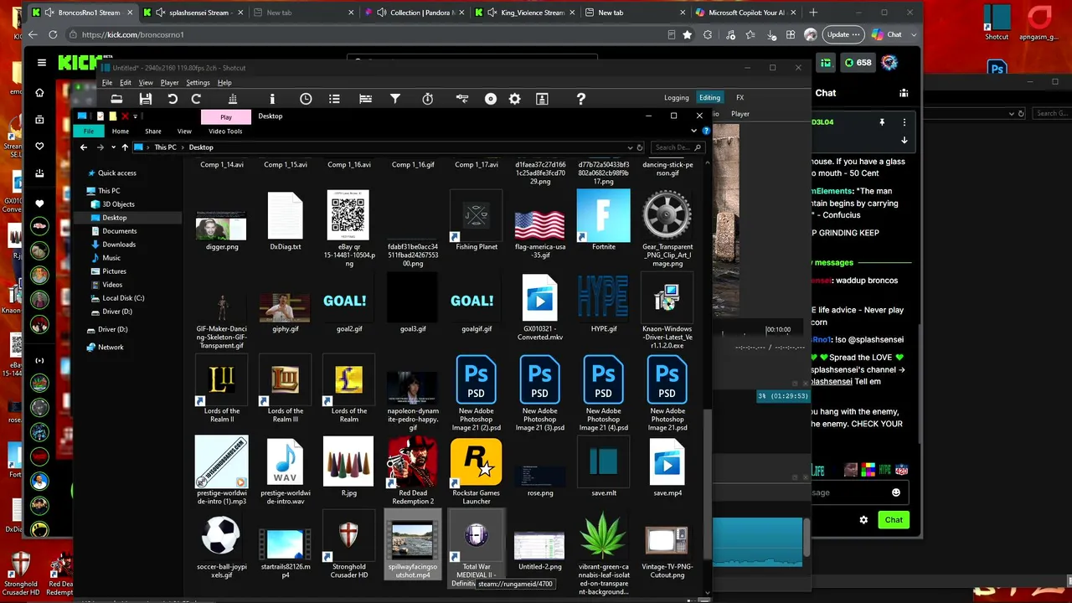Select Local Disk (C:) in navigation pane
1072x603 pixels.
(x=123, y=298)
